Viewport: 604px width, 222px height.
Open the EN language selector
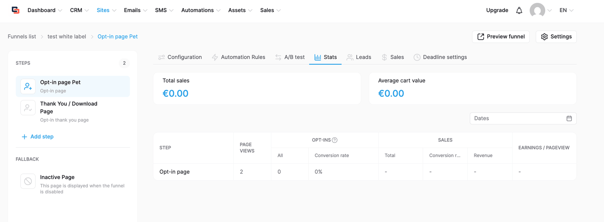pyautogui.click(x=567, y=10)
